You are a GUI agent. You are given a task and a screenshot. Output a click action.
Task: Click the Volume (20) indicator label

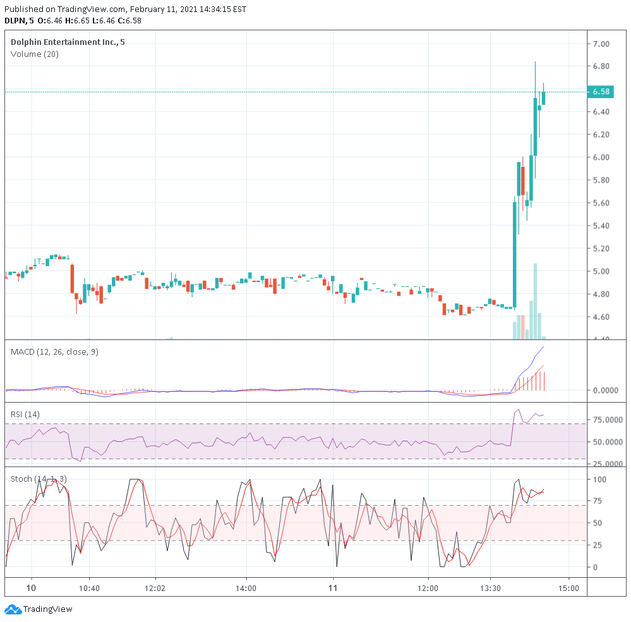click(x=35, y=54)
